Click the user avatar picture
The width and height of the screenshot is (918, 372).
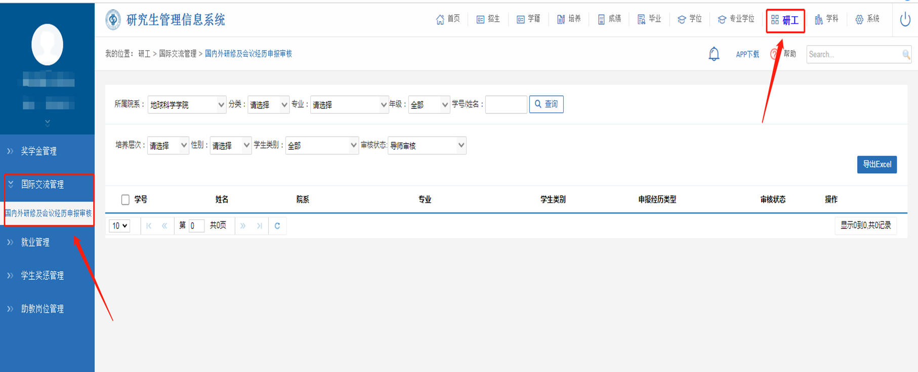pyautogui.click(x=47, y=45)
